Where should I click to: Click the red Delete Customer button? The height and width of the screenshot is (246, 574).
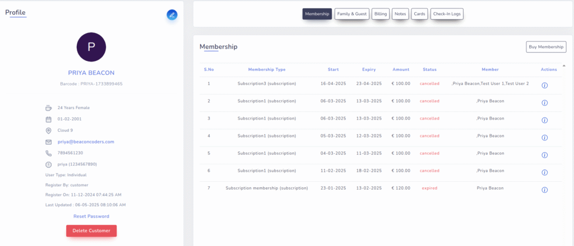[91, 231]
